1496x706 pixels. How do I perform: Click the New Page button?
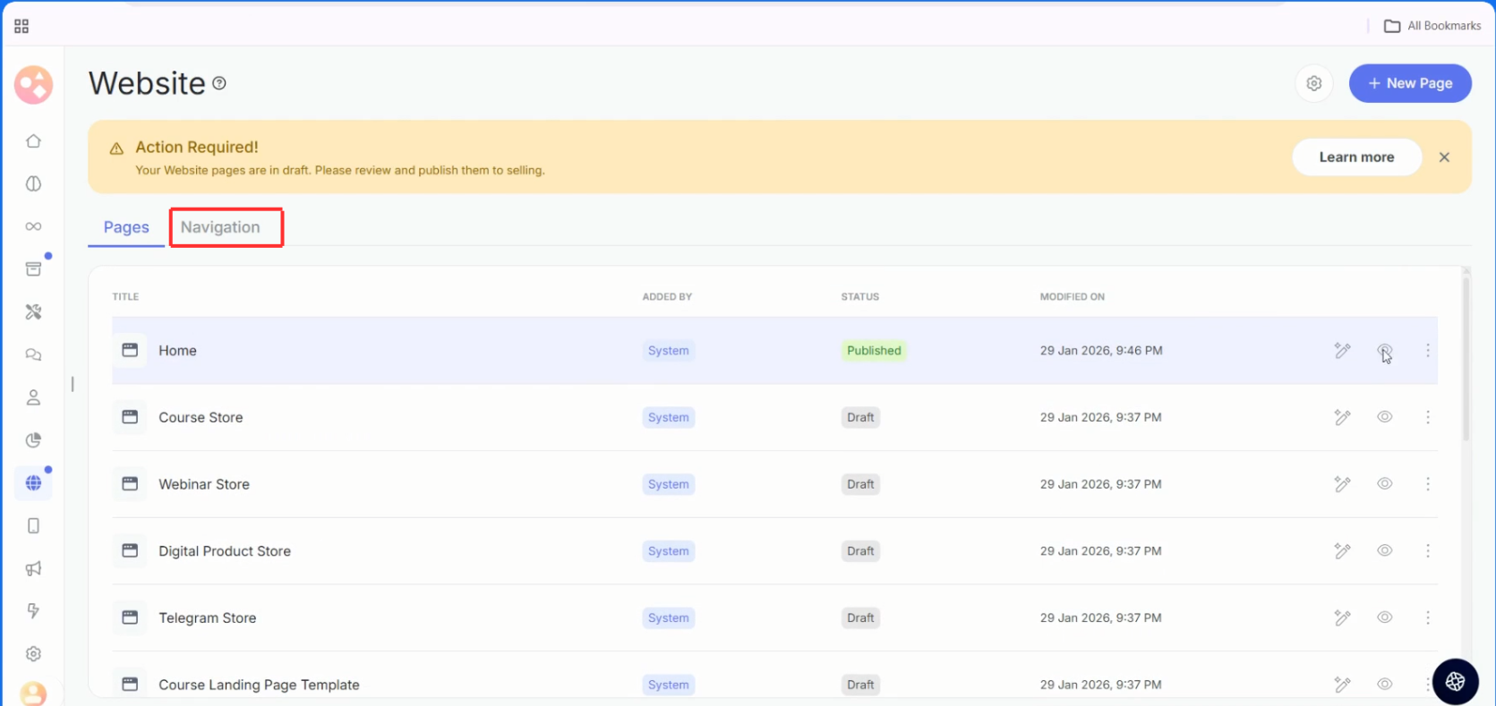1409,83
